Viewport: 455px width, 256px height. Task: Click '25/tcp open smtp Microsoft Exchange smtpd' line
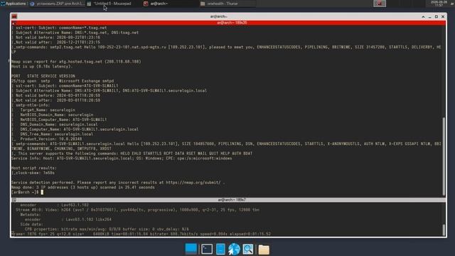(x=63, y=81)
